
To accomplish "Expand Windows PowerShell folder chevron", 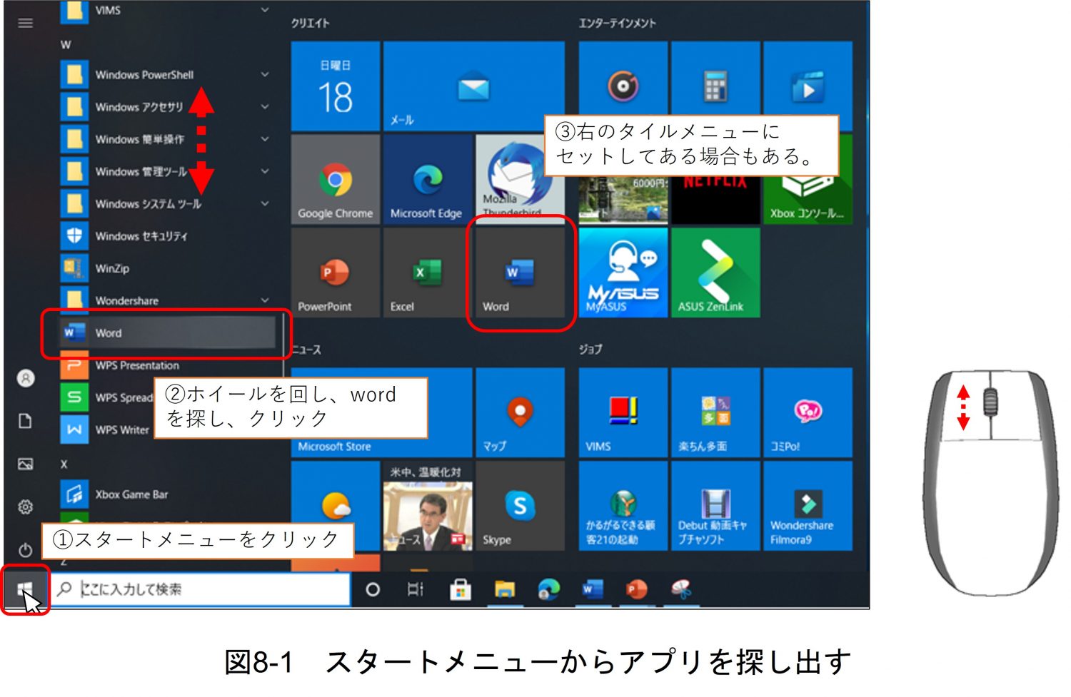I will coord(265,74).
